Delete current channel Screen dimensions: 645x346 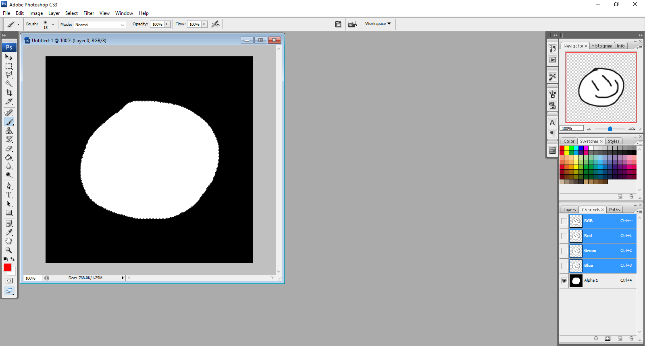pyautogui.click(x=631, y=338)
